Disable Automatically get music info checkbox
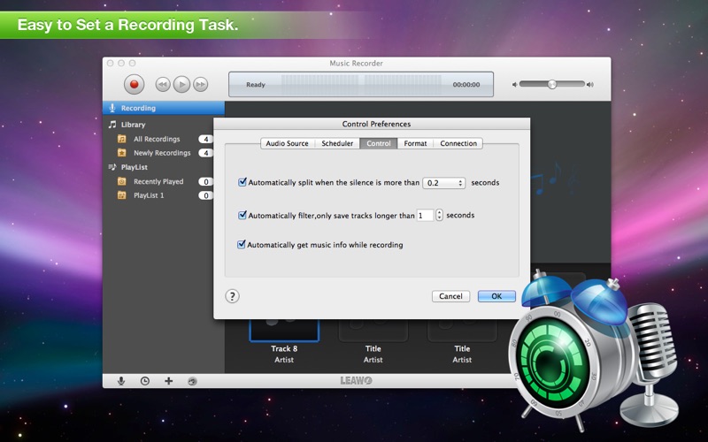The width and height of the screenshot is (708, 442). point(242,245)
